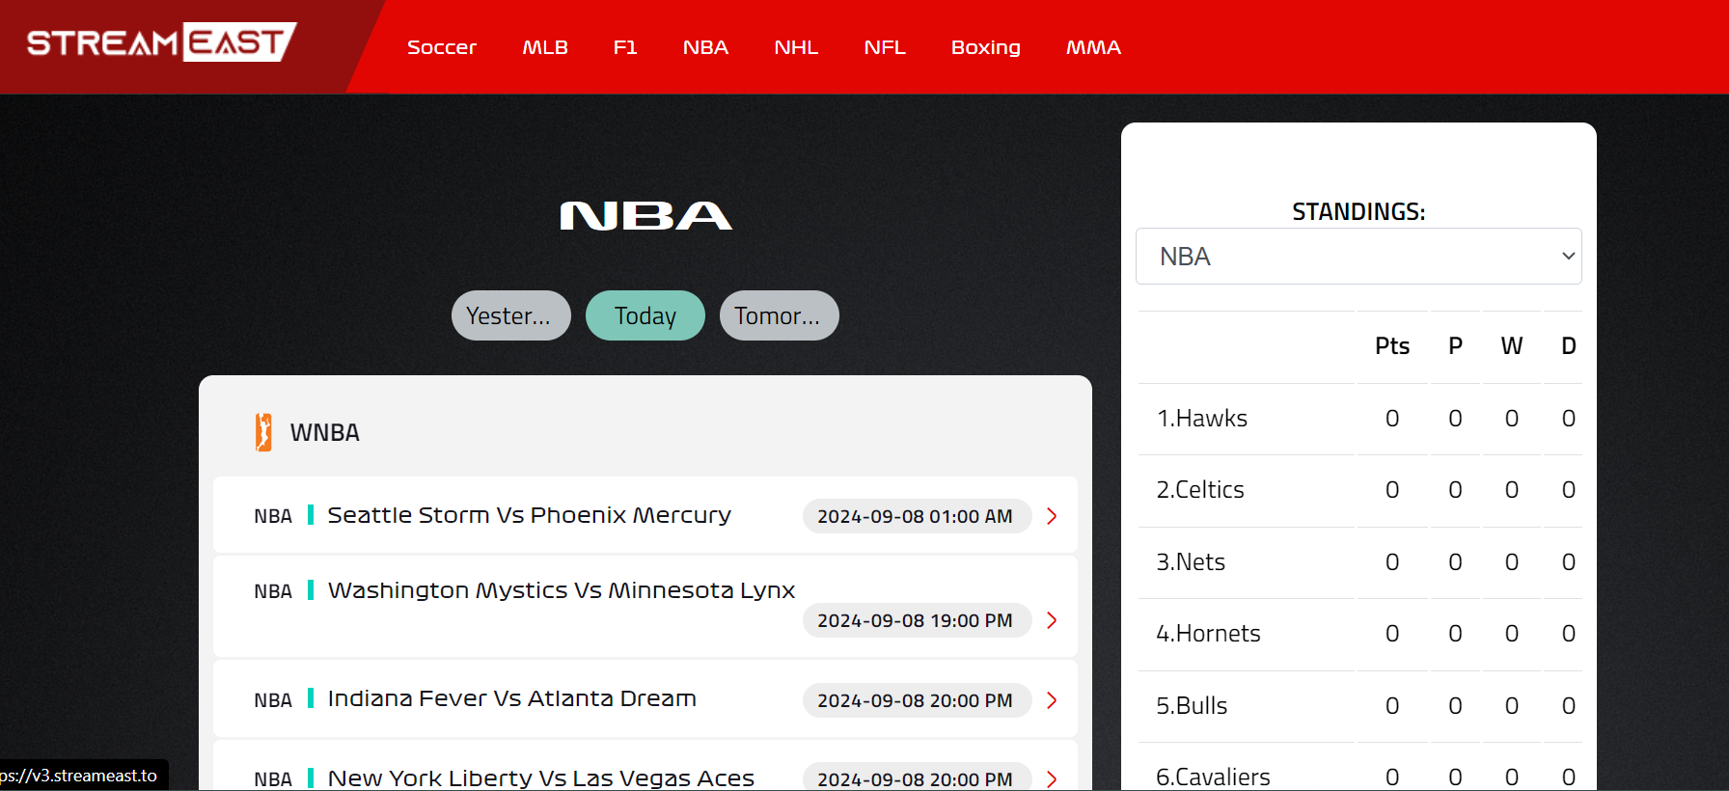Click the 2024-09-08 19:00 PM time badge

pyautogui.click(x=916, y=620)
